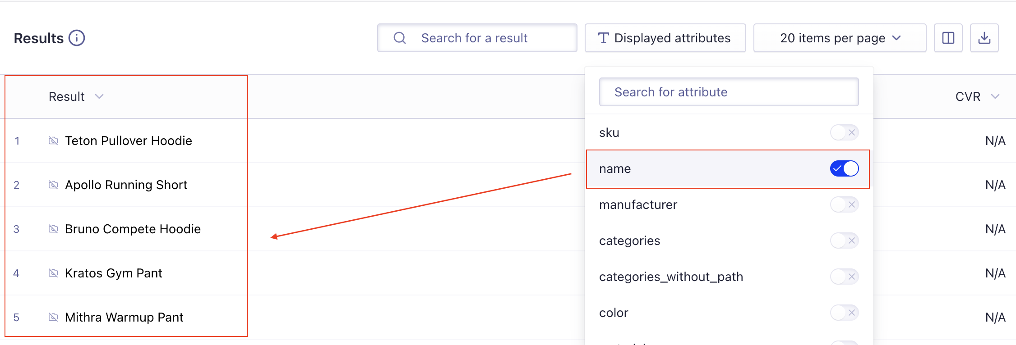Click the Result column header label
Image resolution: width=1016 pixels, height=345 pixels.
click(x=67, y=96)
